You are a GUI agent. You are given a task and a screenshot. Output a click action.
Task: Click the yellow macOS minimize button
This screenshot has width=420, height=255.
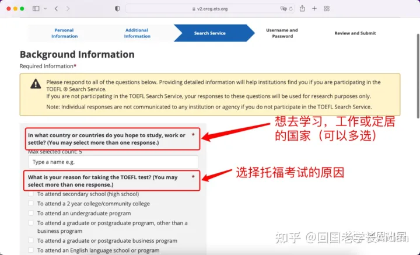point(15,9)
